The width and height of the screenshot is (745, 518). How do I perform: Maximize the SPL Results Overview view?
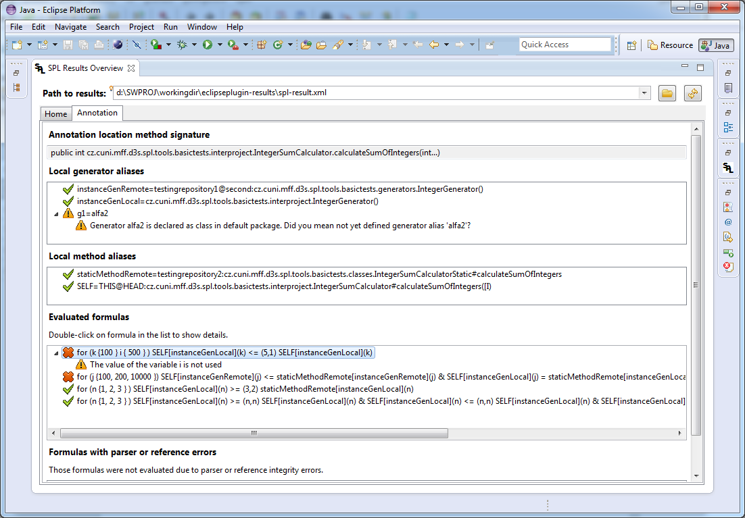[700, 68]
